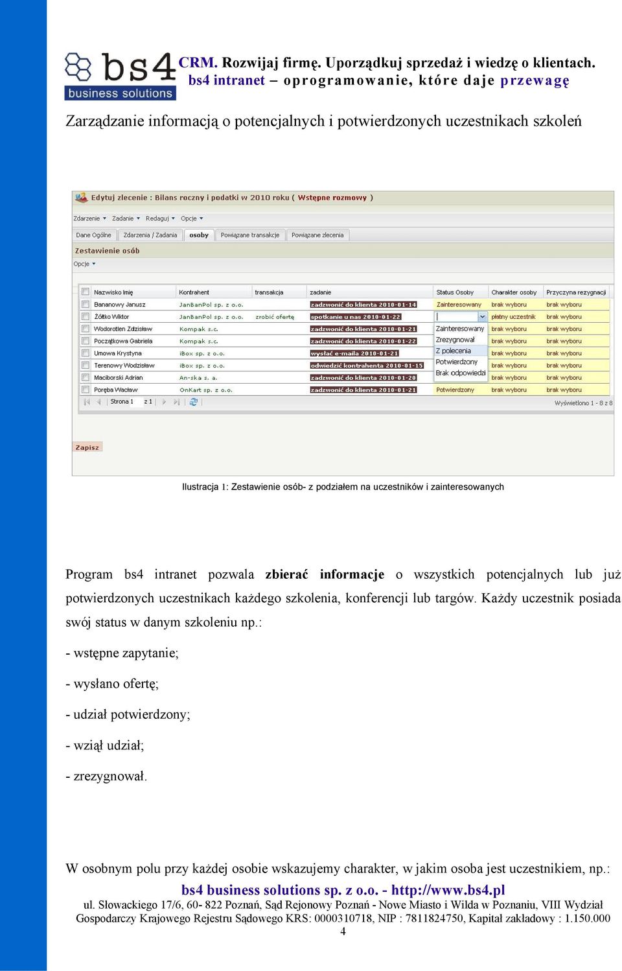Click the edit order icon beside the window title
Viewport: 622px width, 971px height.
pyautogui.click(x=82, y=198)
